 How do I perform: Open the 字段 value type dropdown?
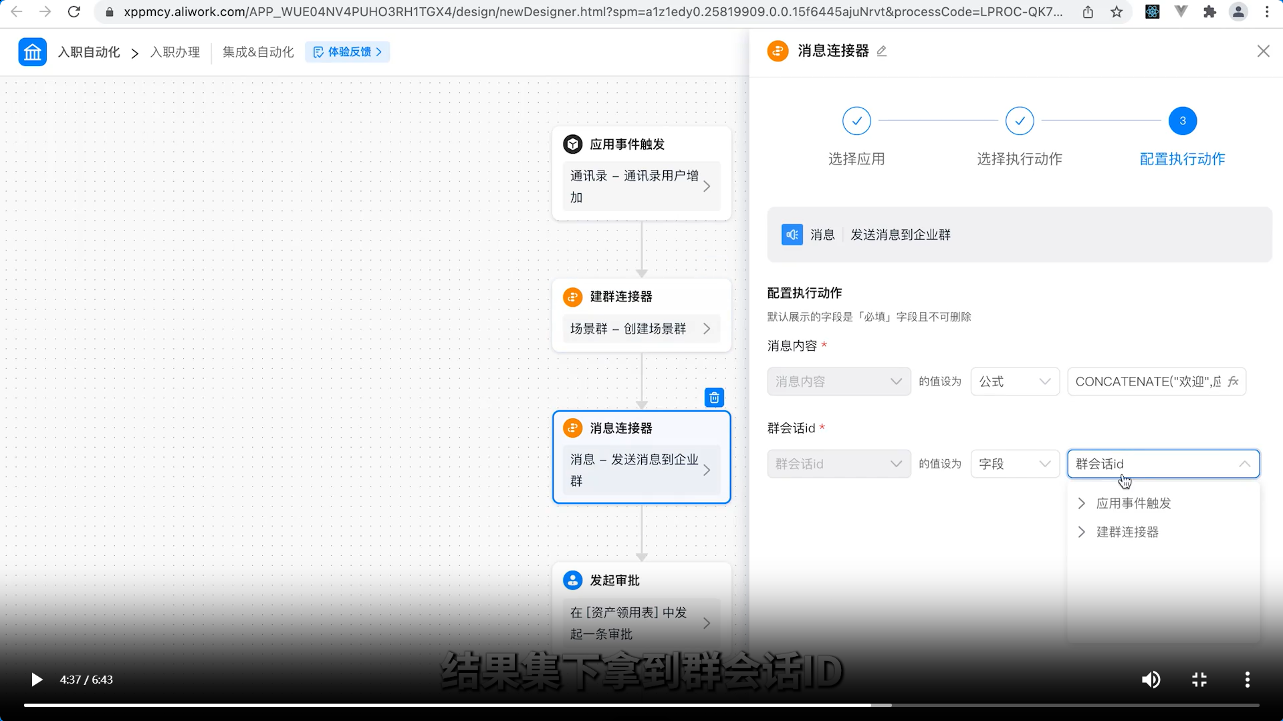1015,464
